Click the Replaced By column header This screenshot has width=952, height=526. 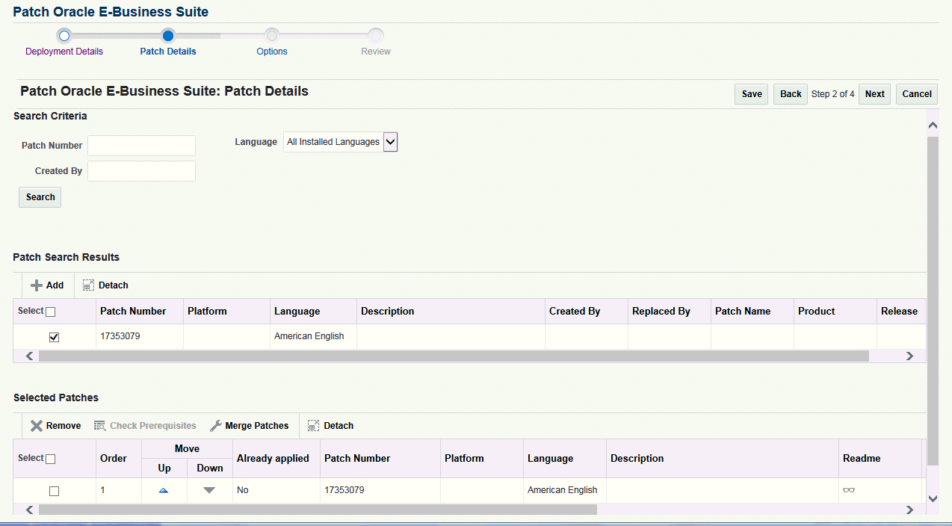pos(661,312)
